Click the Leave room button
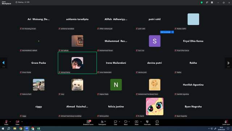The width and height of the screenshot is (232, 131). (x=226, y=123)
